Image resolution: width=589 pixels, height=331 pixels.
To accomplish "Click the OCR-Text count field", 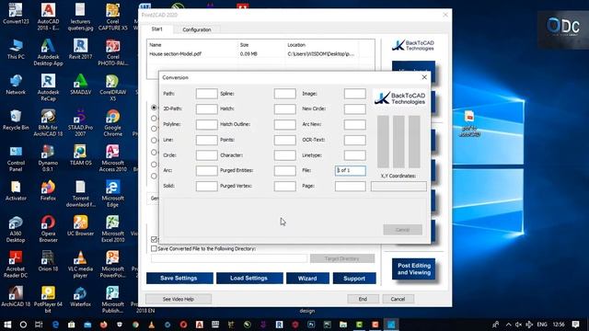I will pos(354,140).
